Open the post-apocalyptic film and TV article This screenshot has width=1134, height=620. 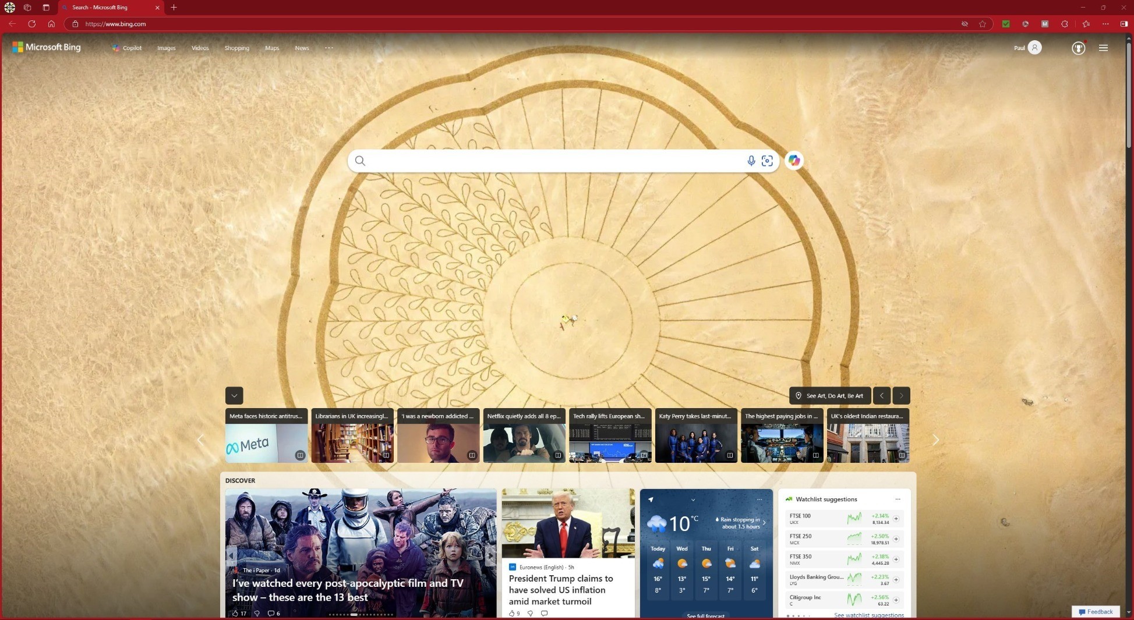coord(348,590)
